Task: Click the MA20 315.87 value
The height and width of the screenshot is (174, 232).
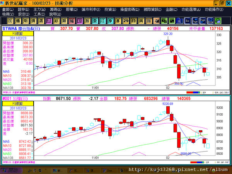Action: click(26, 80)
